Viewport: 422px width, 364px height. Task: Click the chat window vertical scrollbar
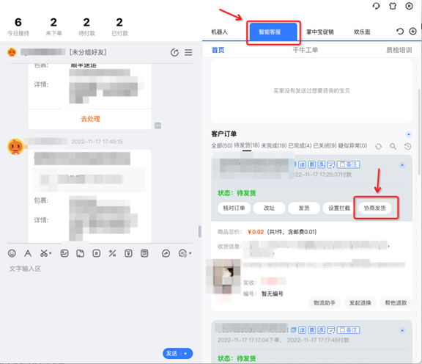point(200,232)
